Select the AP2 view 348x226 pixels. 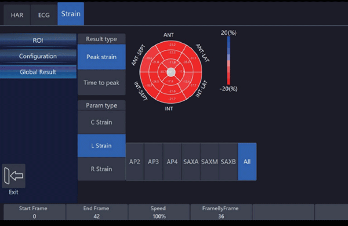click(135, 162)
